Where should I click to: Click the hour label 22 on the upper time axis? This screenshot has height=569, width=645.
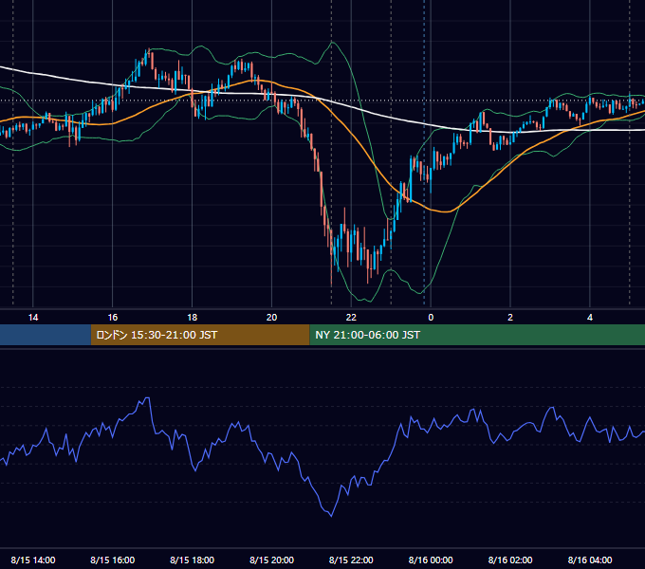pos(351,318)
